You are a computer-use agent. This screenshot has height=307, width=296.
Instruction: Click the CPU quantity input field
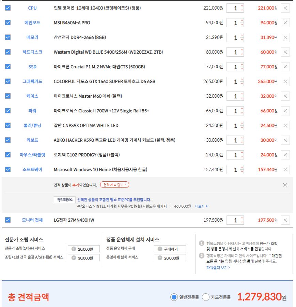click(x=233, y=8)
